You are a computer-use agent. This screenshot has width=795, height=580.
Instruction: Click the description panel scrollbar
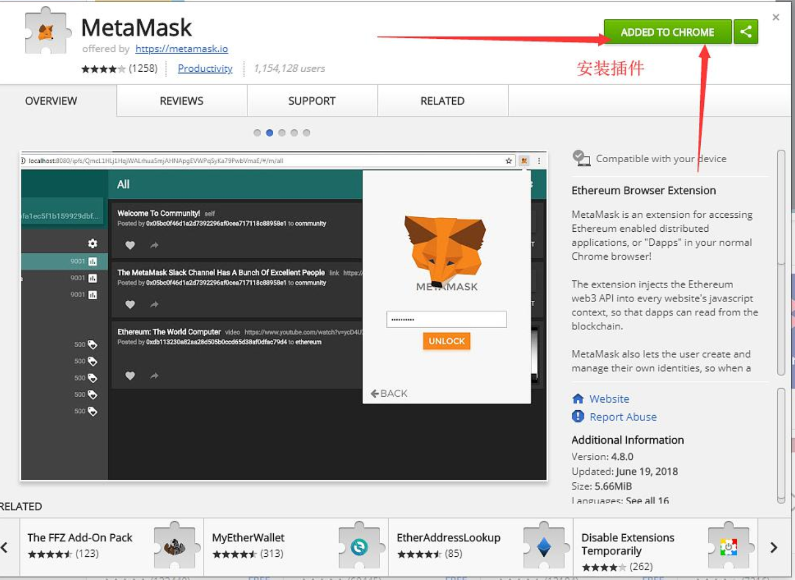781,263
